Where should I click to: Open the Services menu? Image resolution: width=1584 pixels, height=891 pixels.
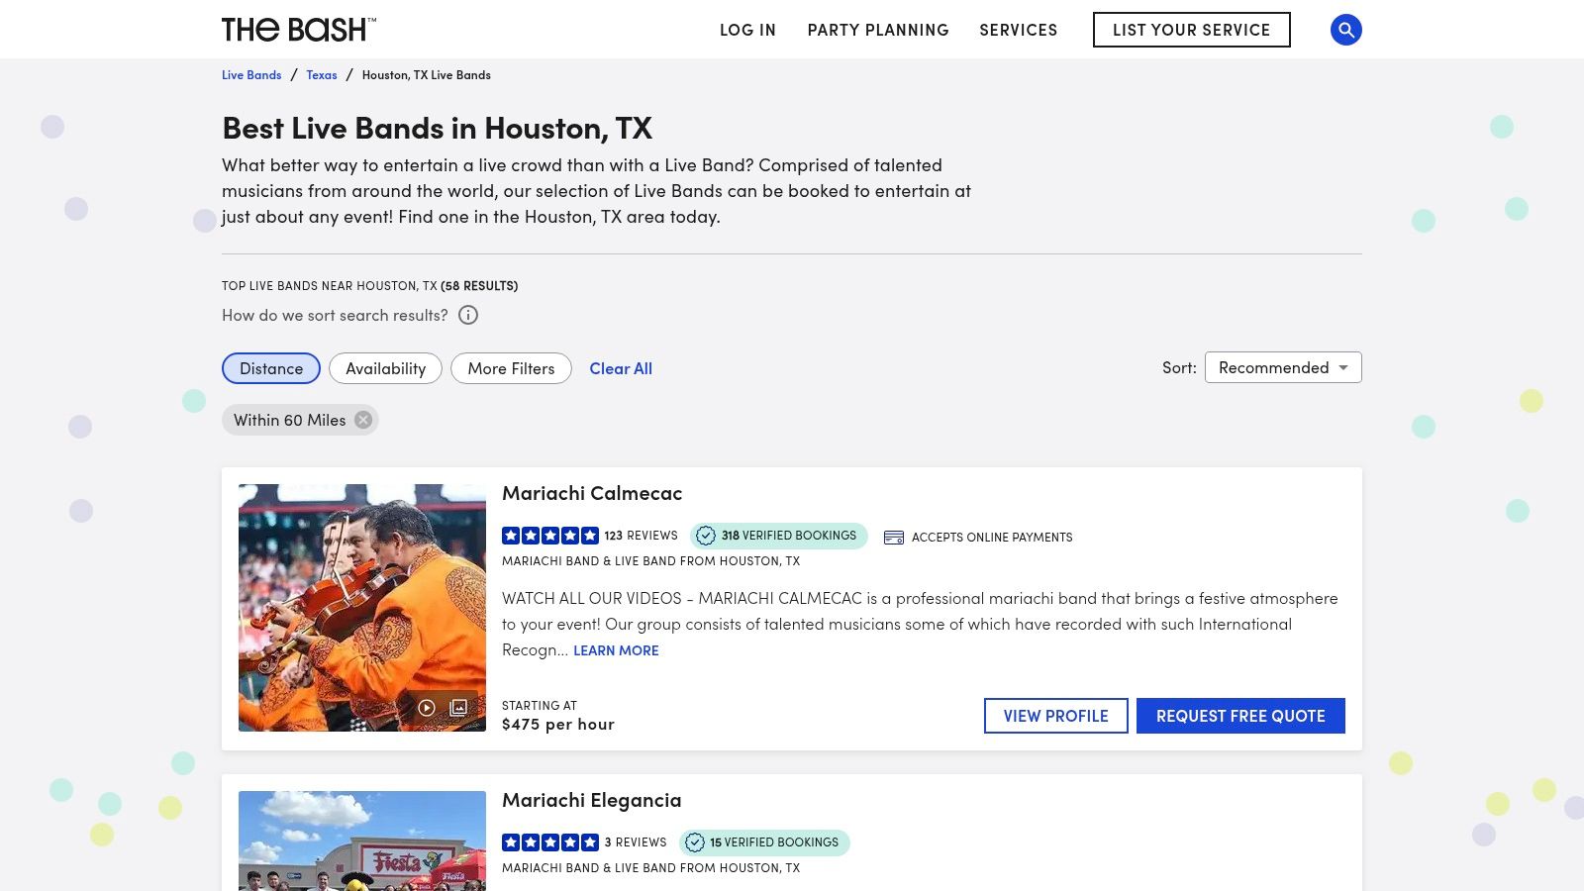[1018, 30]
